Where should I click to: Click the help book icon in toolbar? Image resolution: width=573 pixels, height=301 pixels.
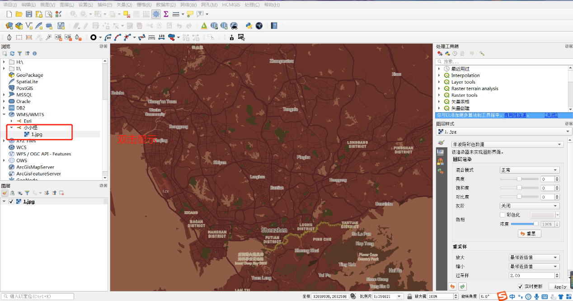(x=274, y=26)
